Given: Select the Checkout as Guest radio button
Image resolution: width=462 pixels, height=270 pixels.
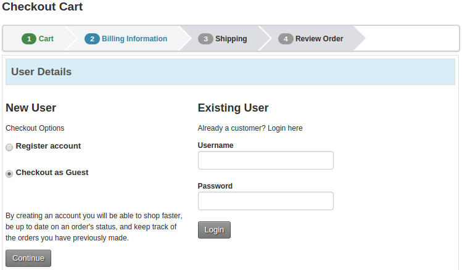Looking at the screenshot, I should point(9,174).
